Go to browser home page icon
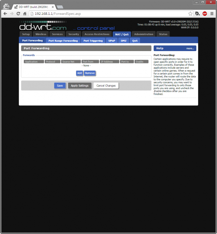Viewport: 217px width, 234px height. pyautogui.click(x=25, y=13)
